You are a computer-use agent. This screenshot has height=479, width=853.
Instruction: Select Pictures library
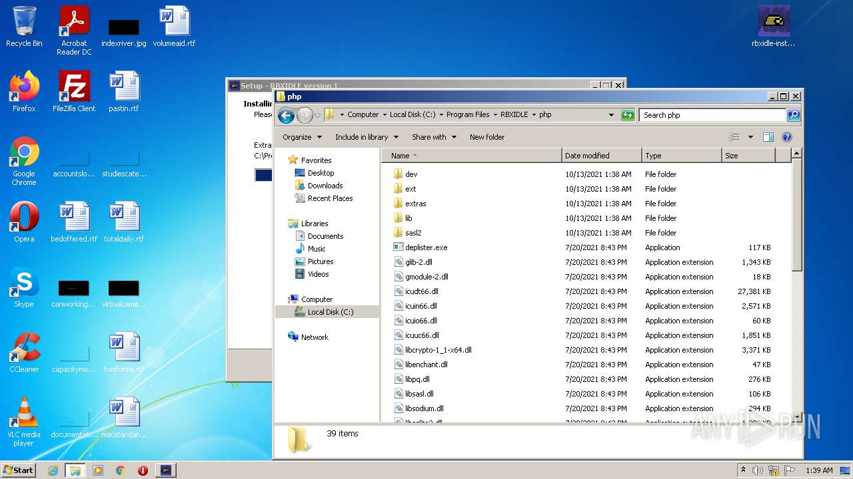(x=314, y=261)
